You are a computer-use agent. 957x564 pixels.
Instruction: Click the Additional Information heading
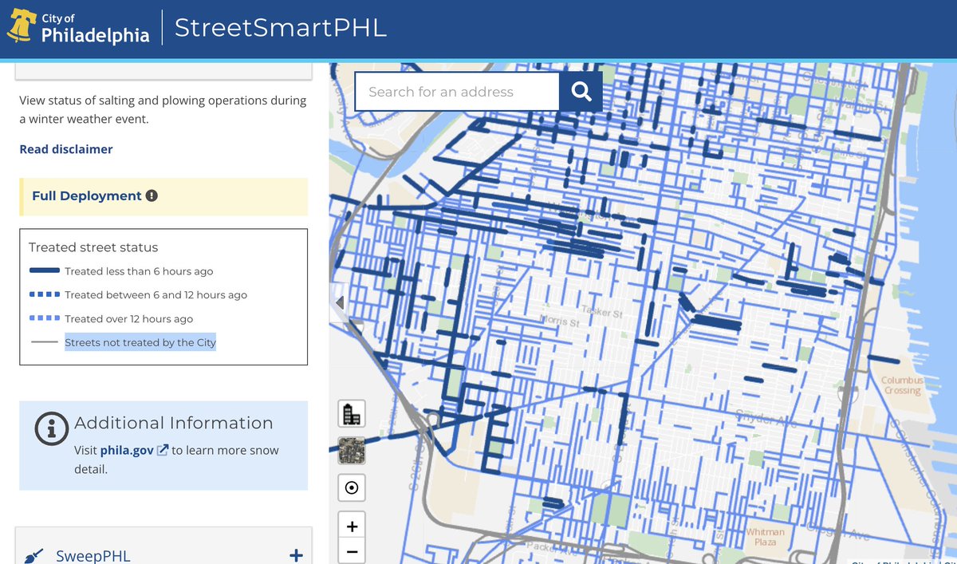(174, 423)
